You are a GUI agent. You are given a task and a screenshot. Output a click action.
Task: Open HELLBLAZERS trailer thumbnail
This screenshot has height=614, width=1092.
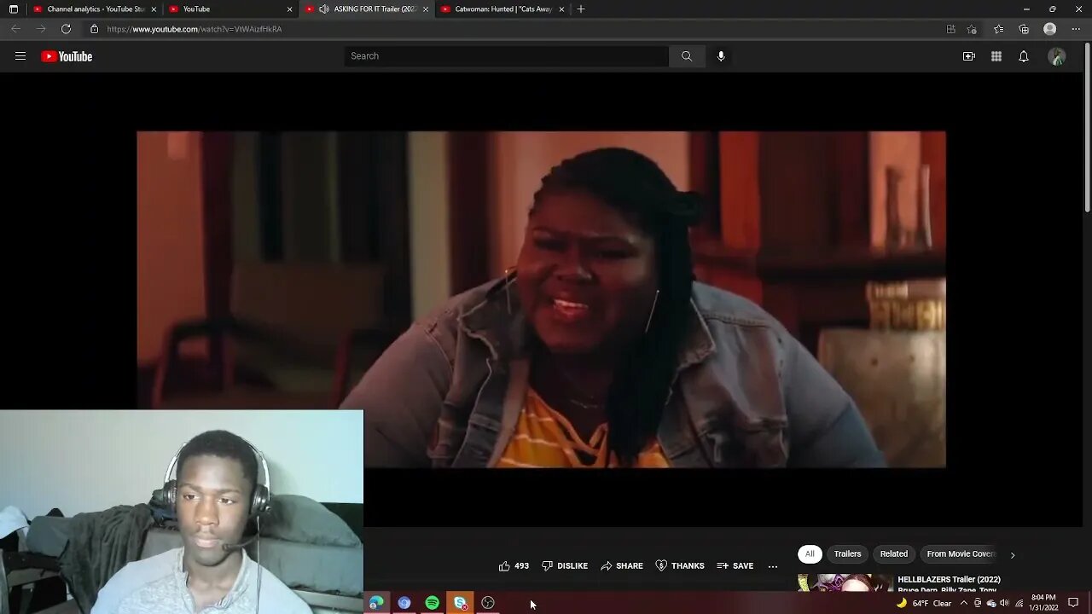(845, 582)
